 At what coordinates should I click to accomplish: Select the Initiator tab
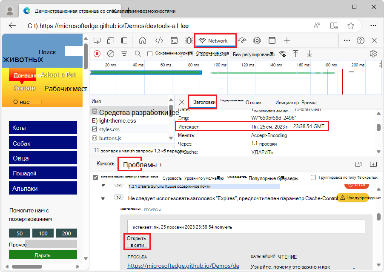[x=287, y=103]
